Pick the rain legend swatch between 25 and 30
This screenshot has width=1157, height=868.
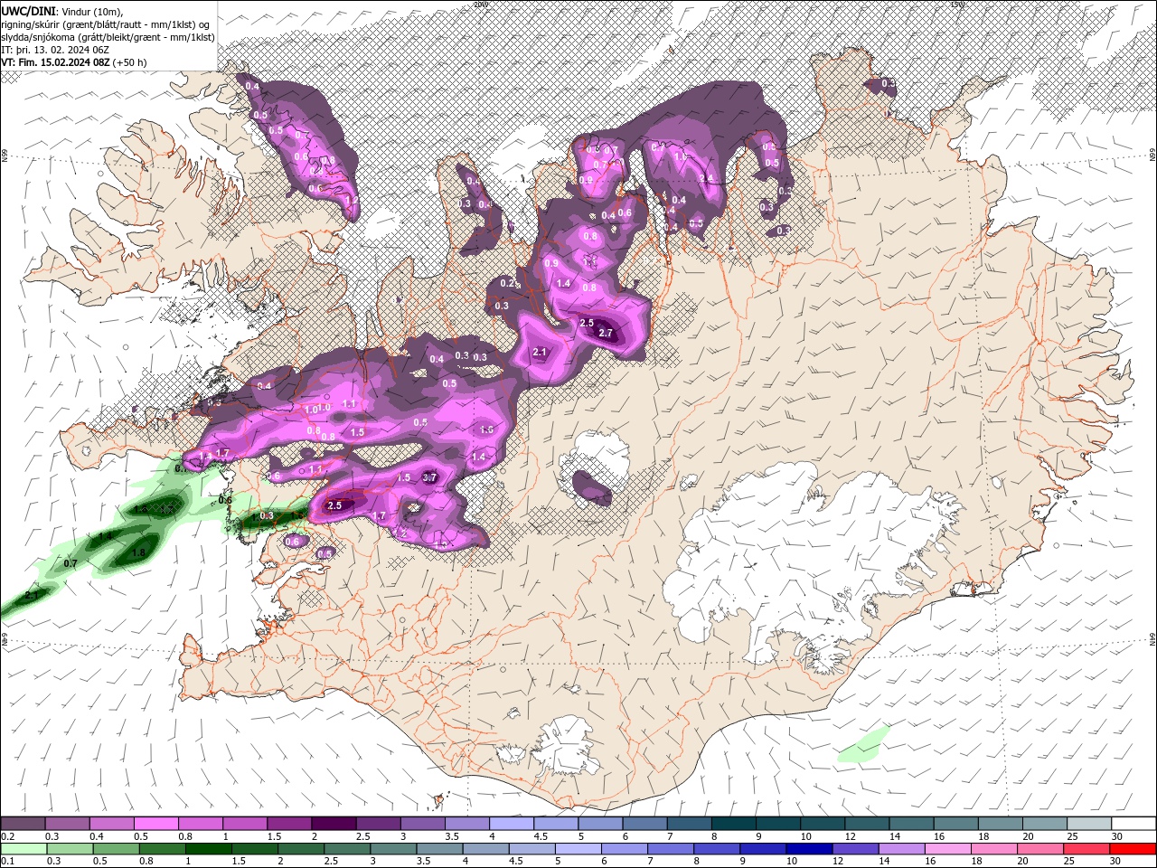click(1086, 849)
